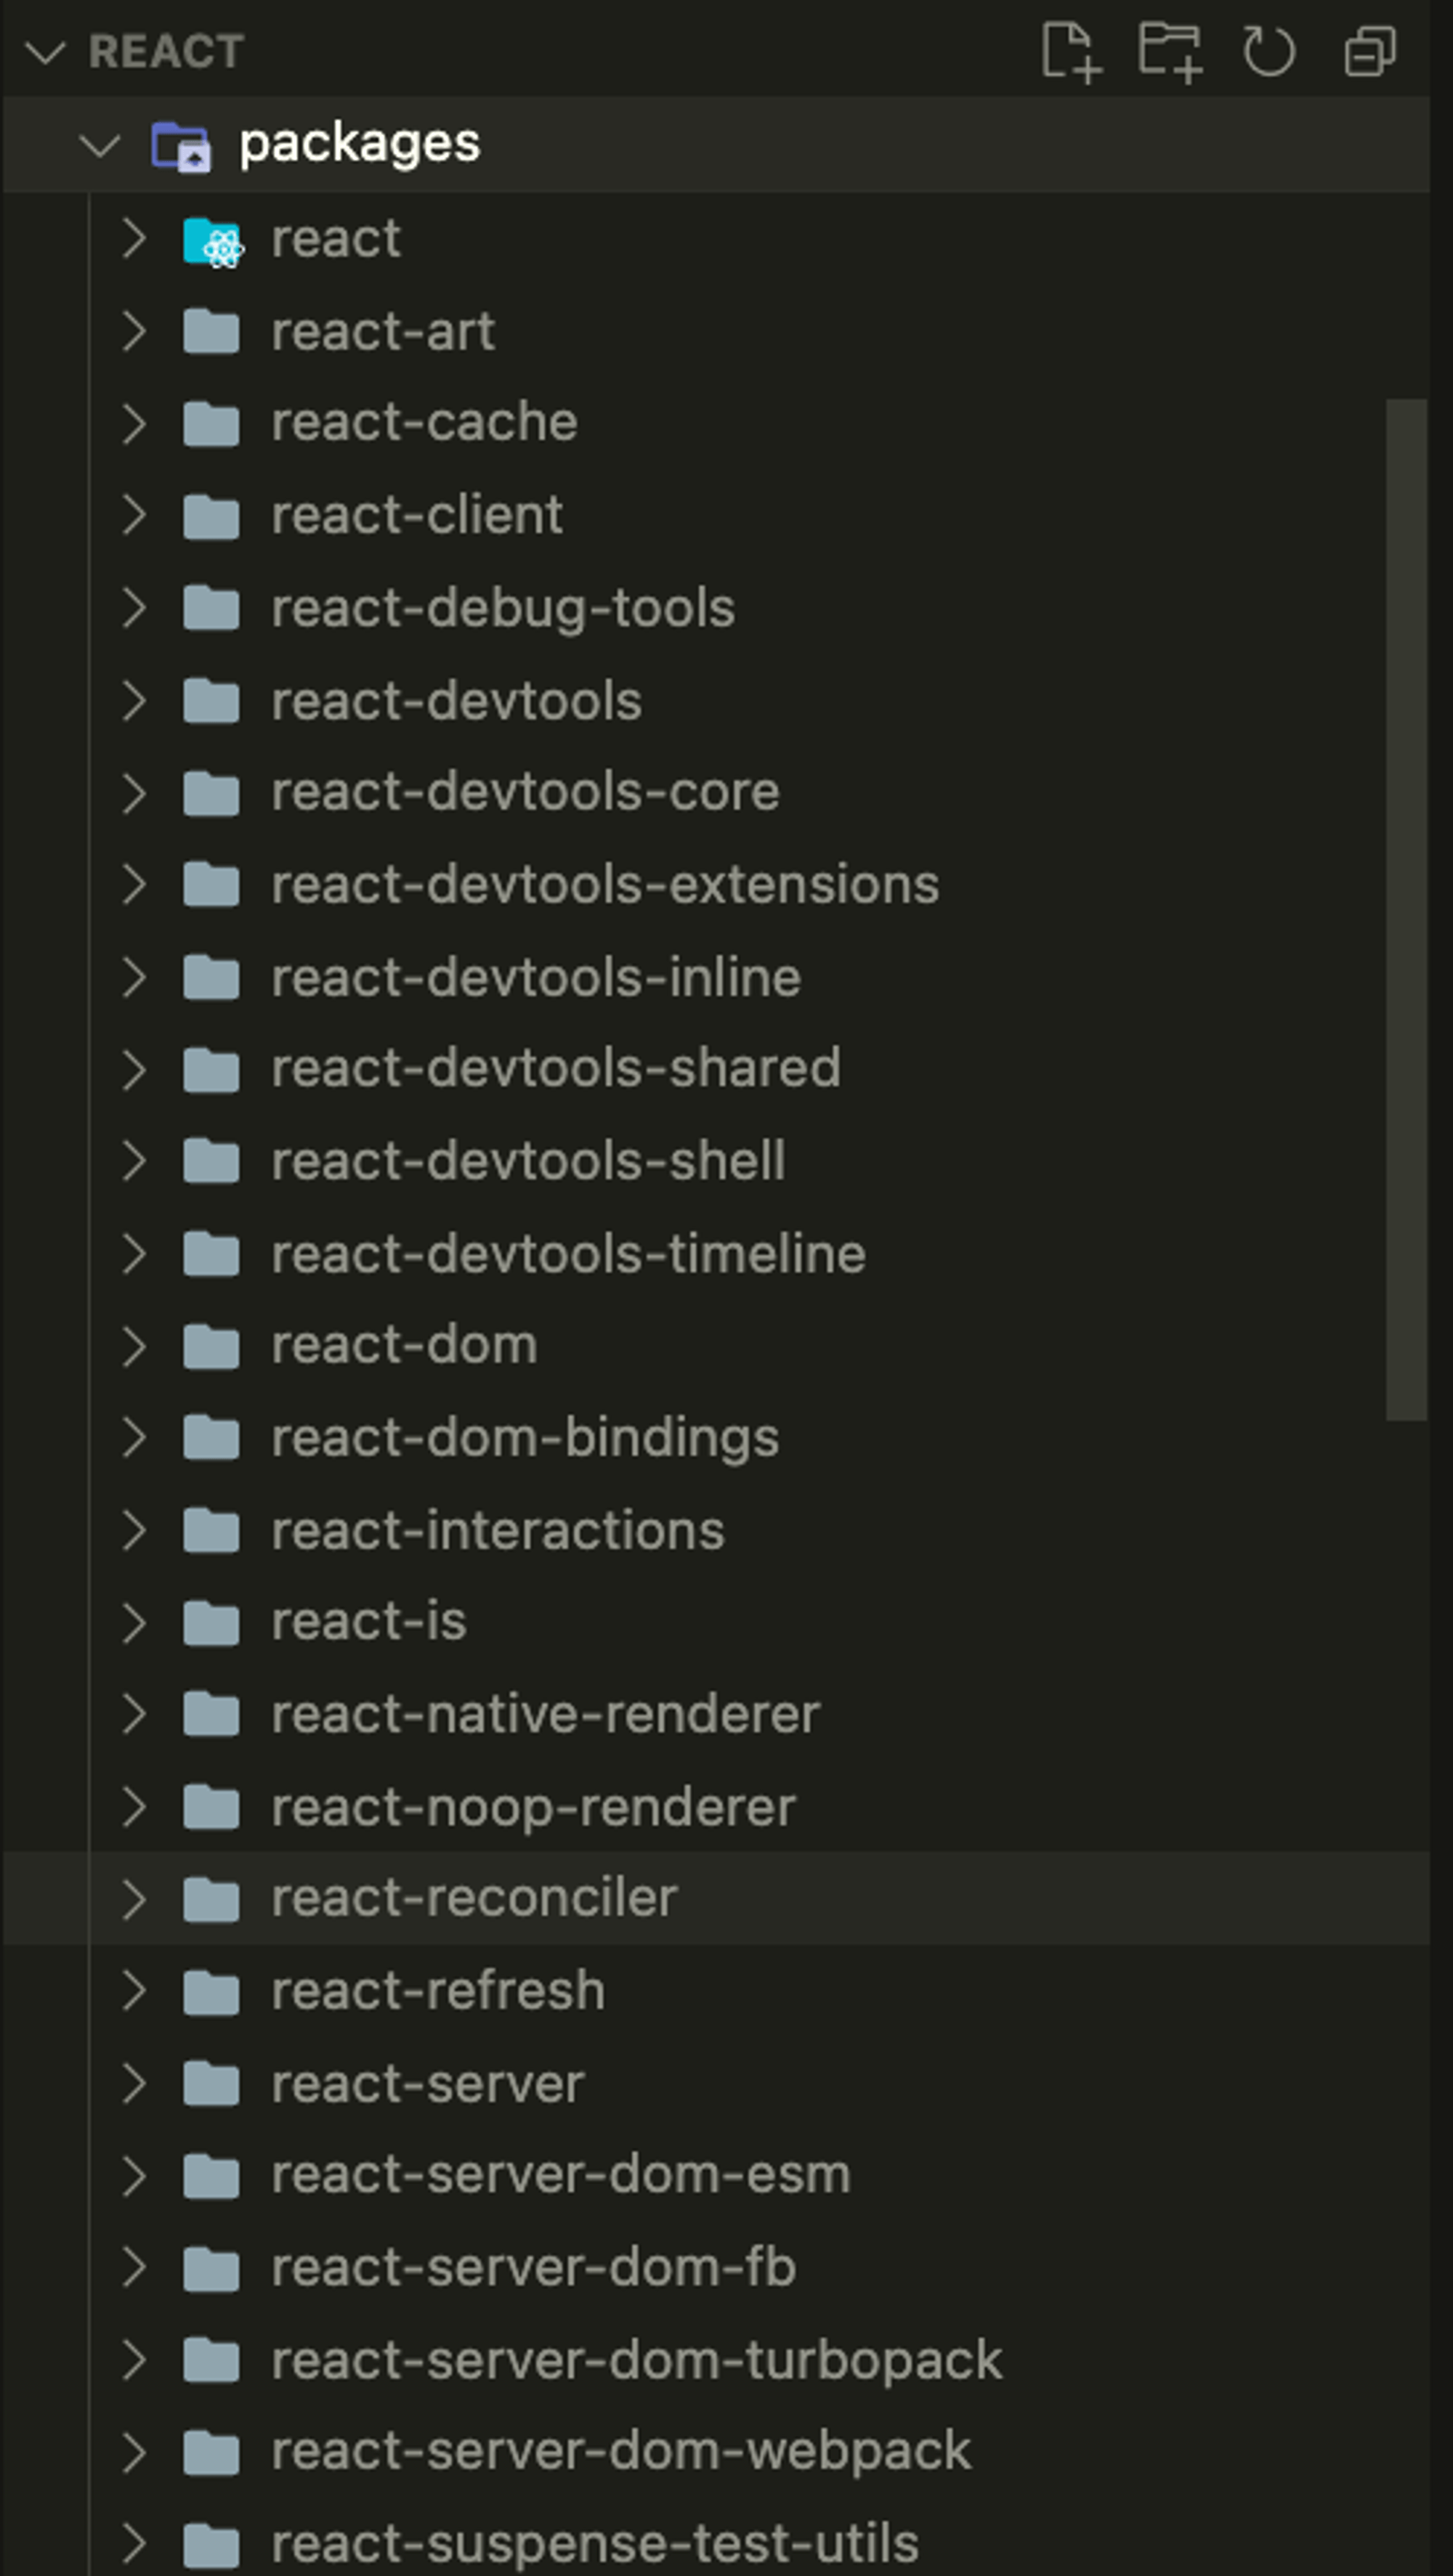1453x2576 pixels.
Task: Open the react-debug-tools folder
Action: coord(502,608)
